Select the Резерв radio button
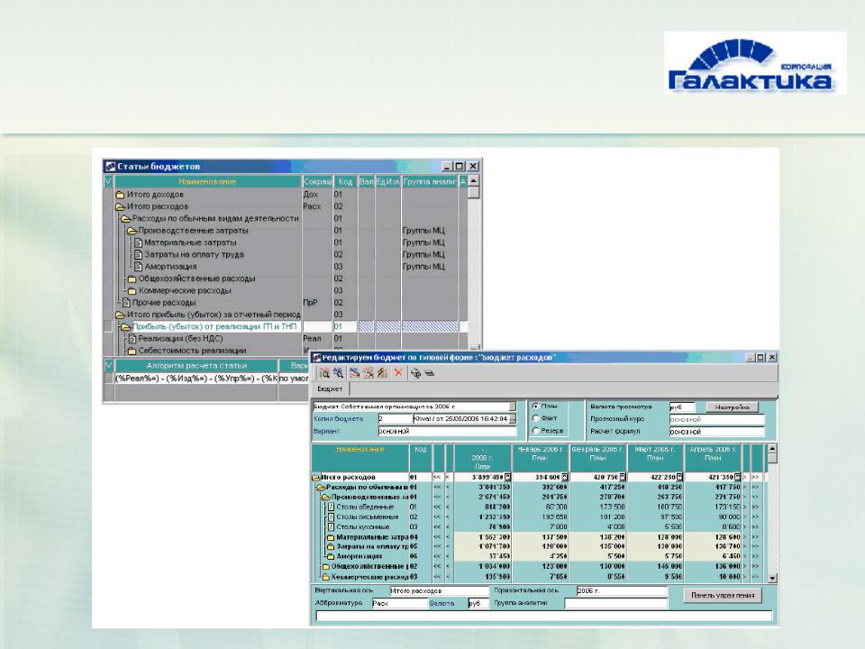865x649 pixels. point(535,431)
